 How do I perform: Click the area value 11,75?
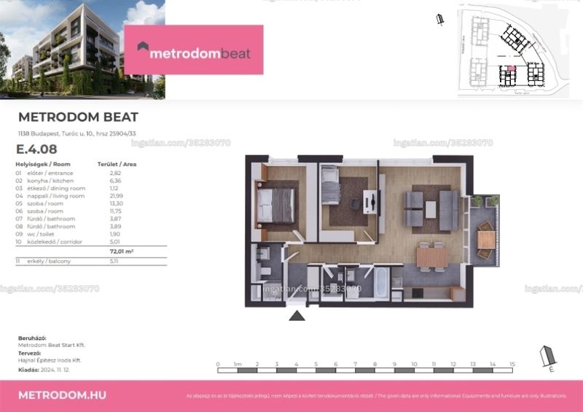point(116,211)
